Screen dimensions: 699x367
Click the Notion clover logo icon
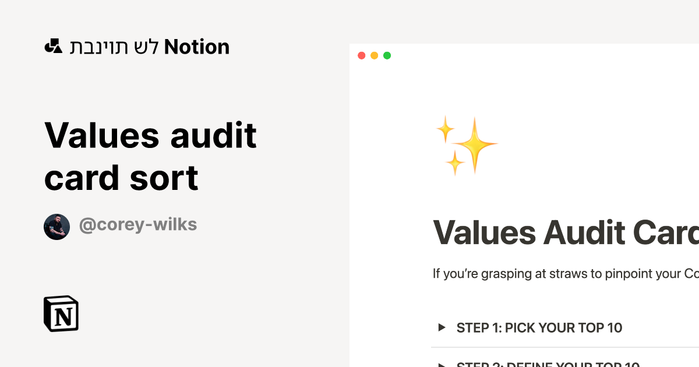[53, 46]
